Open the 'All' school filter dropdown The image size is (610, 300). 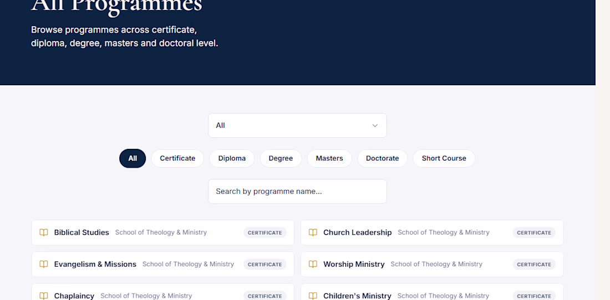[297, 125]
